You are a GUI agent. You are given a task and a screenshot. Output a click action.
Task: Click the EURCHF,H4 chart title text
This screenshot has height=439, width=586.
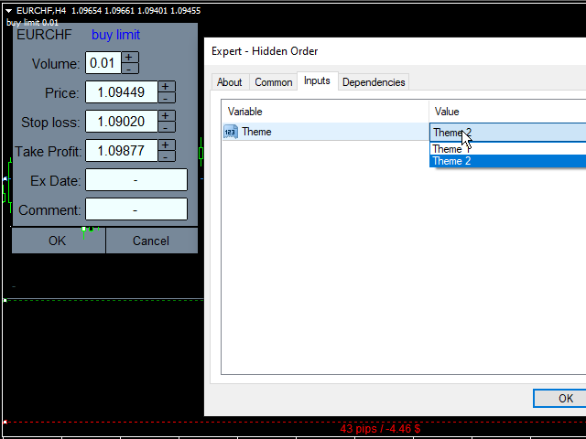(x=41, y=10)
